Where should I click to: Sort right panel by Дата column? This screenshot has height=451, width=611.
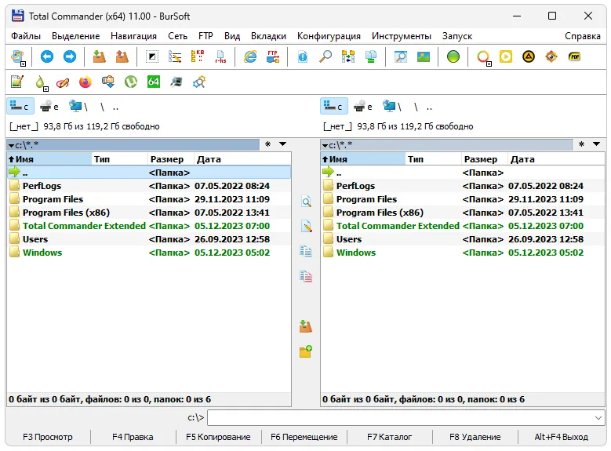[556, 159]
